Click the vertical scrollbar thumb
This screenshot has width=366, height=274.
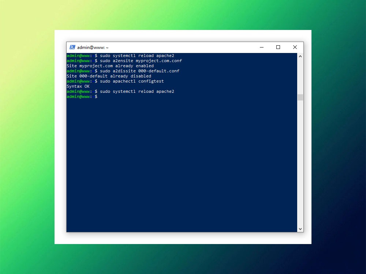click(x=300, y=97)
